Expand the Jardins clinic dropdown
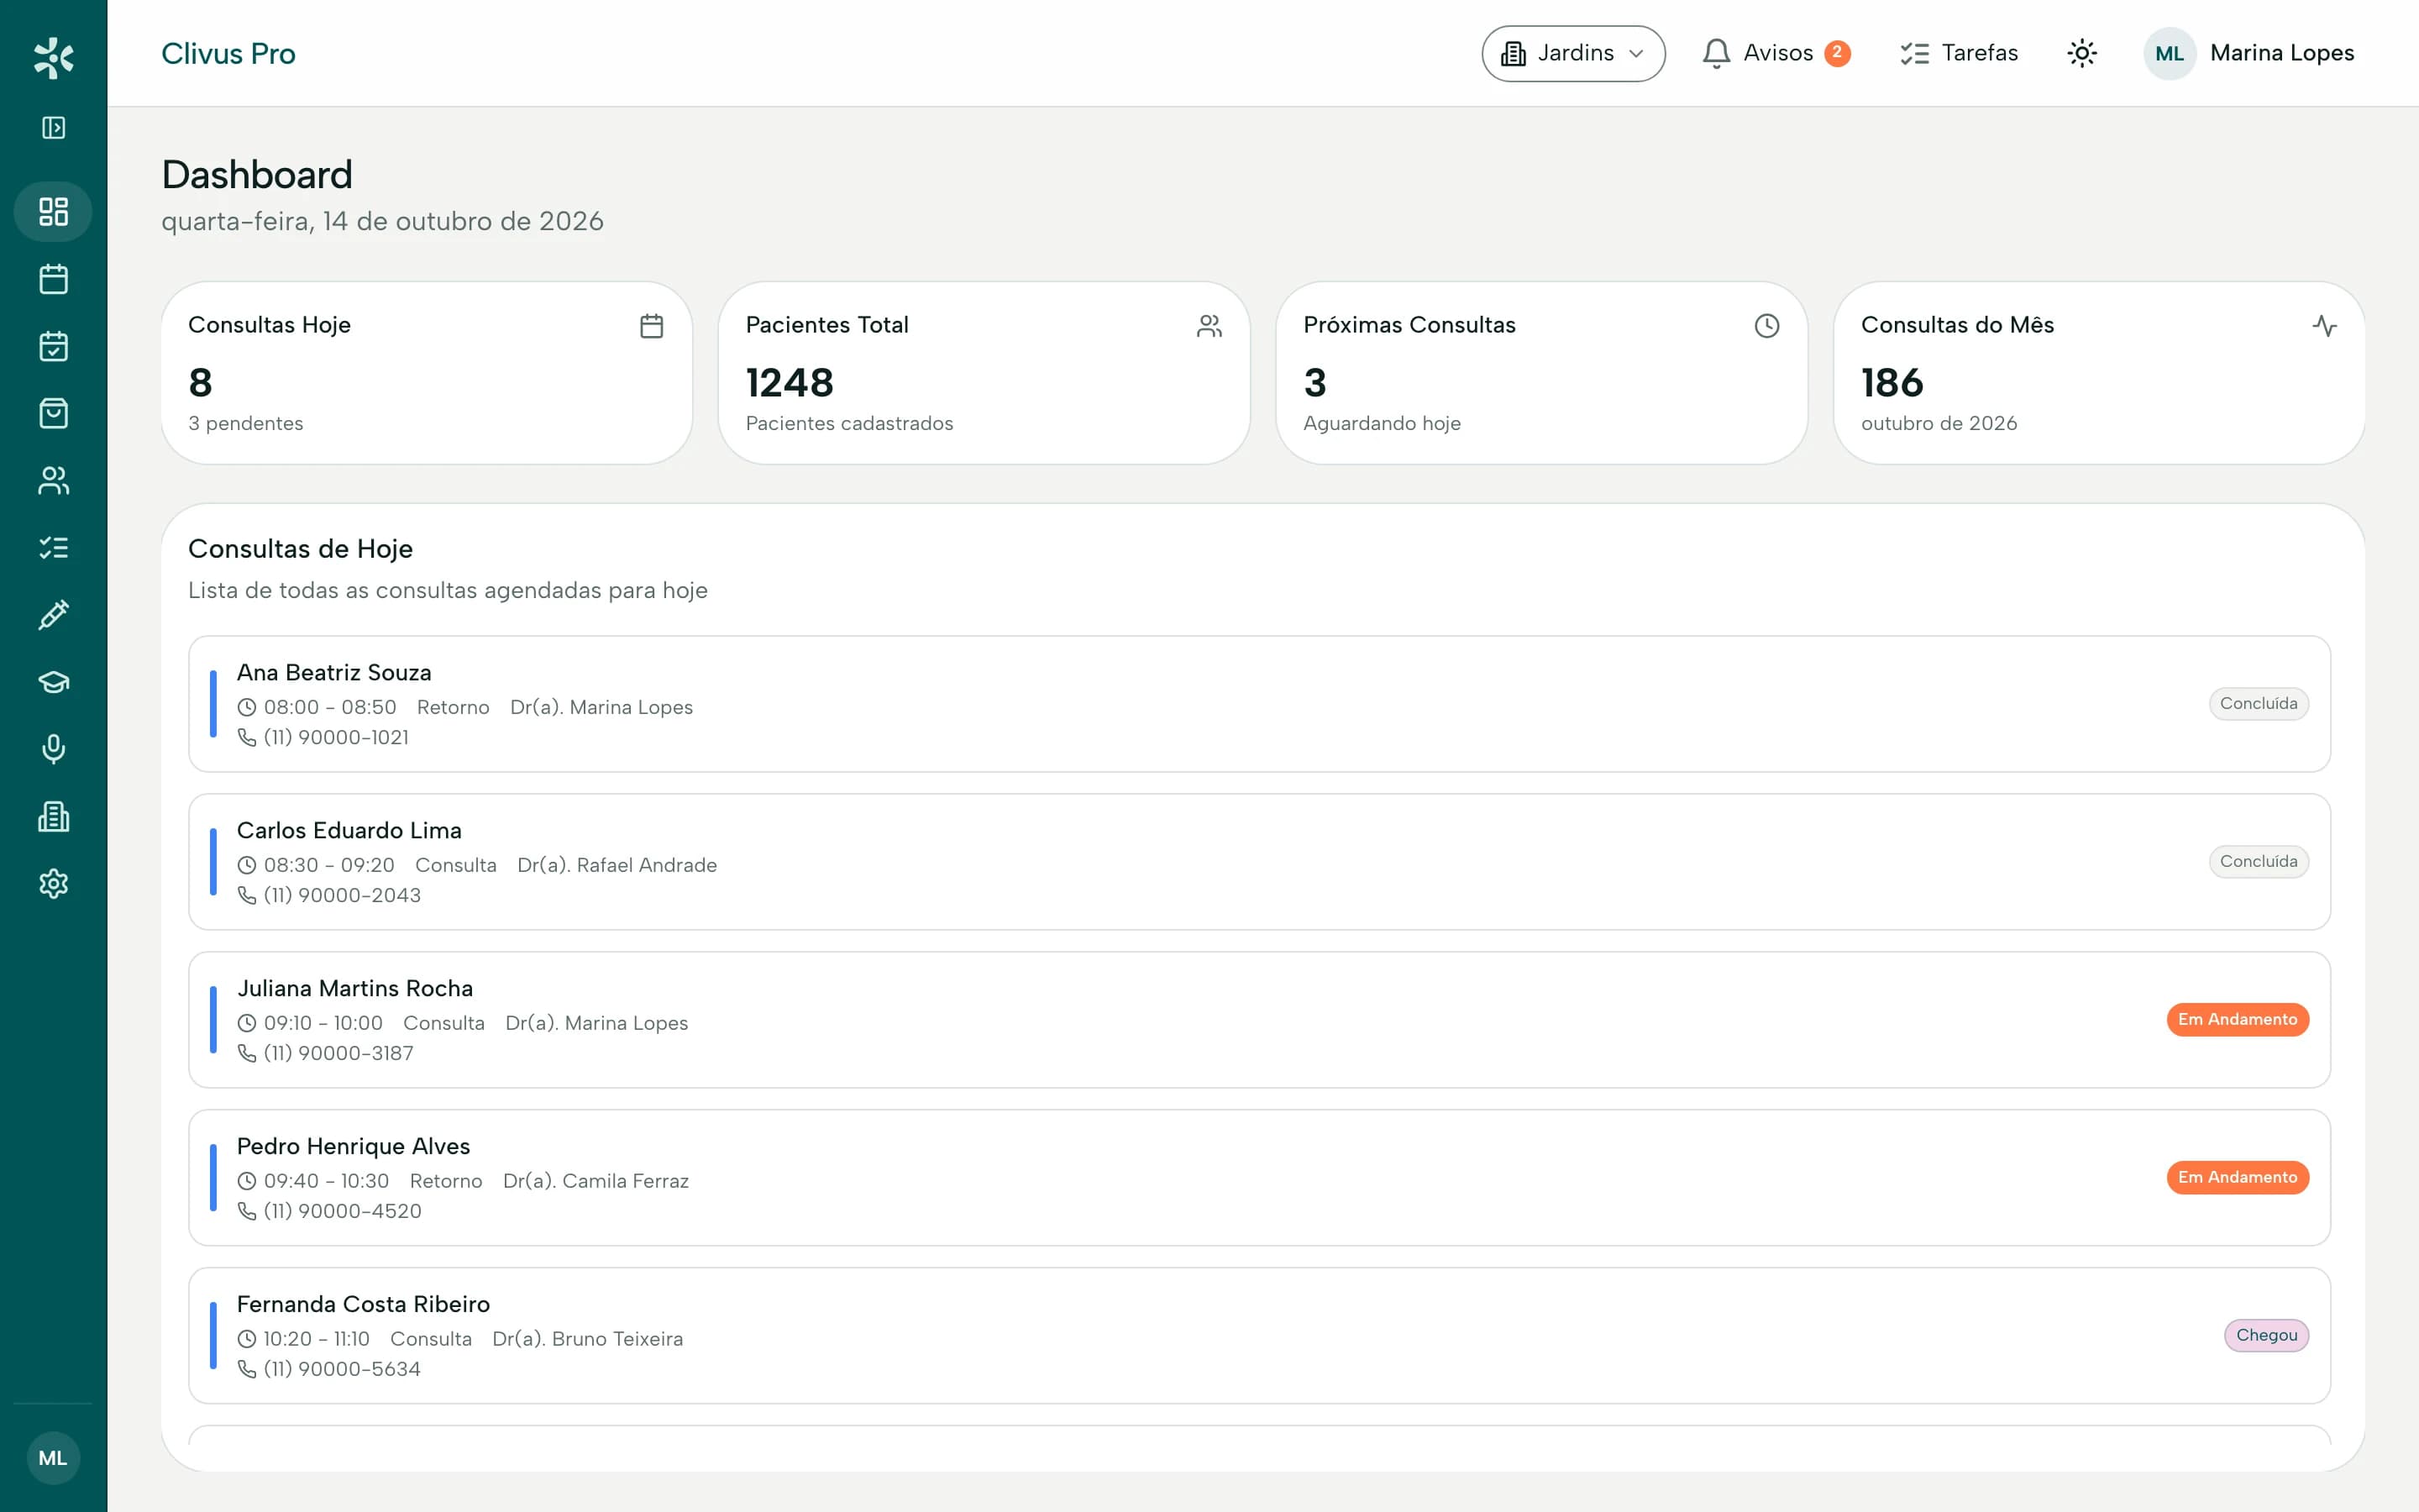This screenshot has width=2419, height=1512. (1573, 53)
